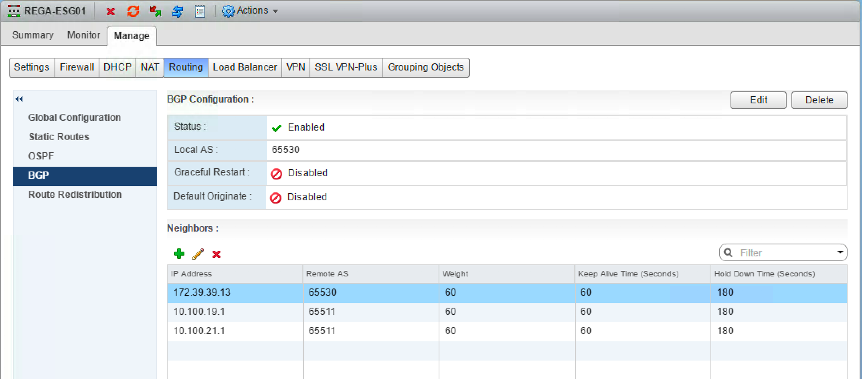The height and width of the screenshot is (379, 862).
Task: Open Route Redistribution in sidebar
Action: [x=75, y=194]
